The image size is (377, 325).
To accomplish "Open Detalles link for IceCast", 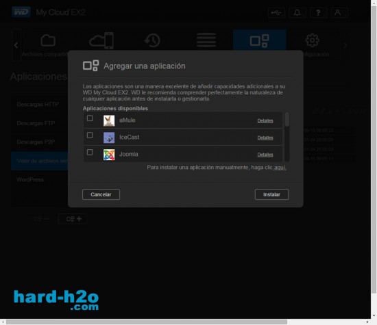I will click(x=265, y=138).
